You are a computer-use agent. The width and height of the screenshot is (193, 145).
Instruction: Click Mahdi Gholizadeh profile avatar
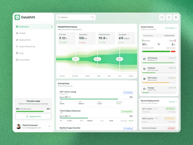[19, 127]
